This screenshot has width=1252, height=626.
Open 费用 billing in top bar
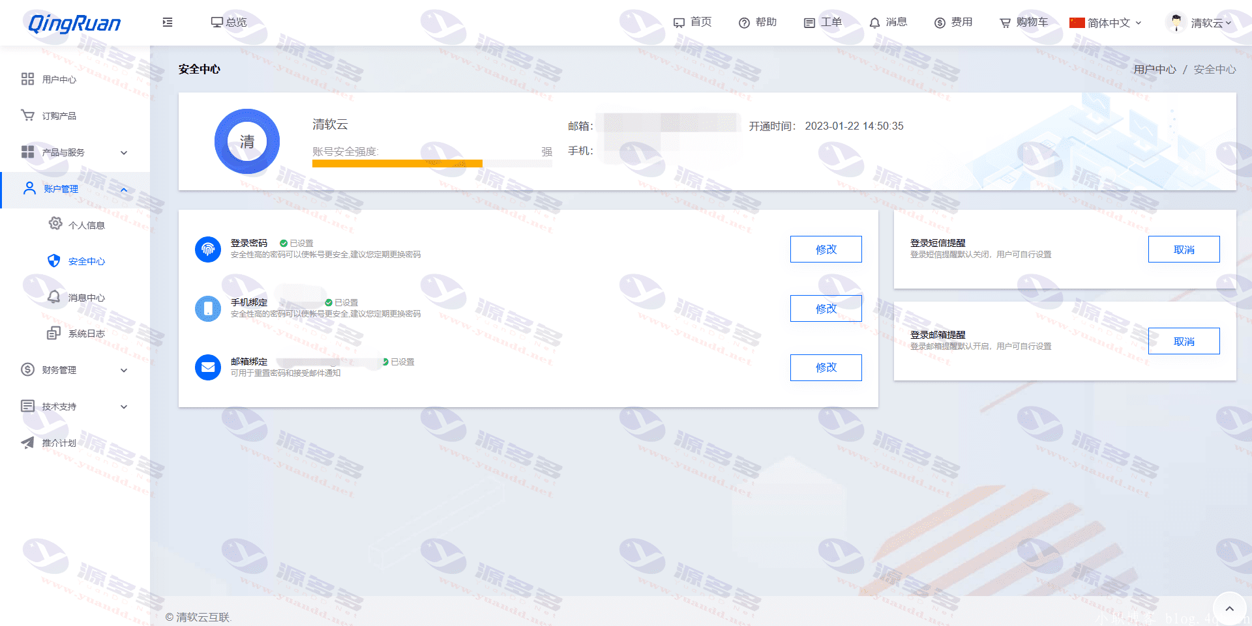953,22
